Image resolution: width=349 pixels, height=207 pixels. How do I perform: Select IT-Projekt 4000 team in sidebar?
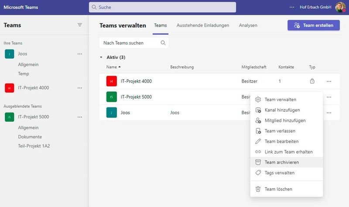click(34, 88)
